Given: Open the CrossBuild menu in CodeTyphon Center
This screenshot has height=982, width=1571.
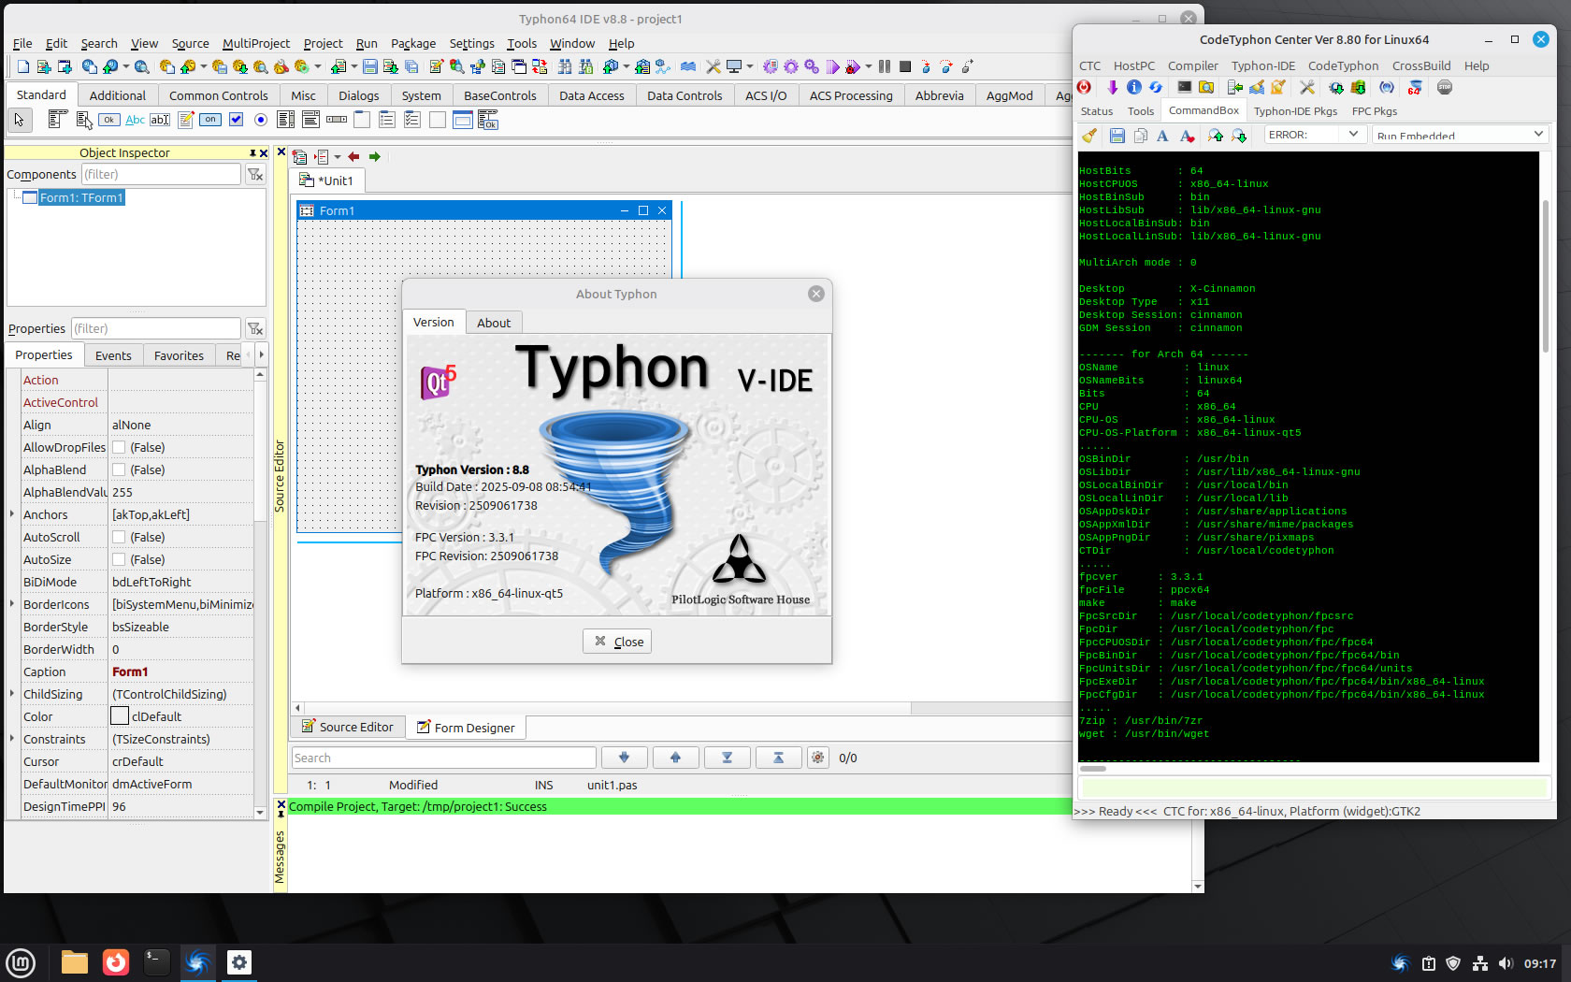Looking at the screenshot, I should pos(1421,65).
